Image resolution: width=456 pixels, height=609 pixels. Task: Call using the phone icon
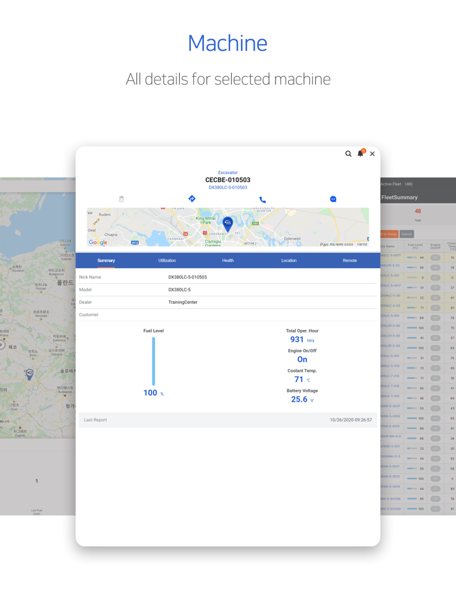click(263, 200)
